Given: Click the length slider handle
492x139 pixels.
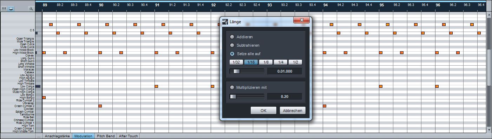Looking at the screenshot, I should [x=237, y=71].
